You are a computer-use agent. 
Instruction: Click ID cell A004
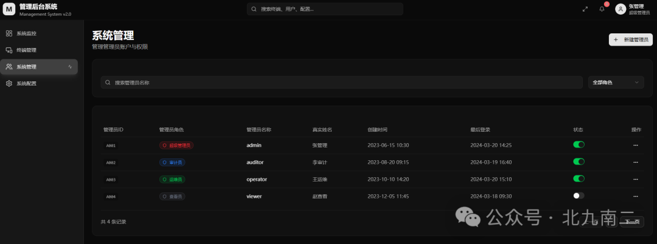pyautogui.click(x=111, y=197)
